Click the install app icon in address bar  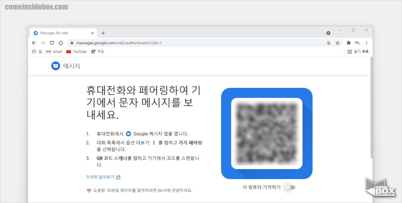coord(329,43)
